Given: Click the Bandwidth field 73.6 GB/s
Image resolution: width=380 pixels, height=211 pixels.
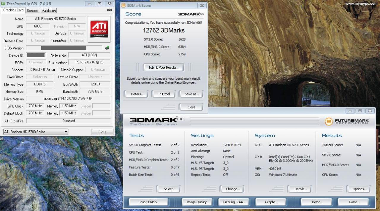Looking at the screenshot, I should click(x=95, y=92).
